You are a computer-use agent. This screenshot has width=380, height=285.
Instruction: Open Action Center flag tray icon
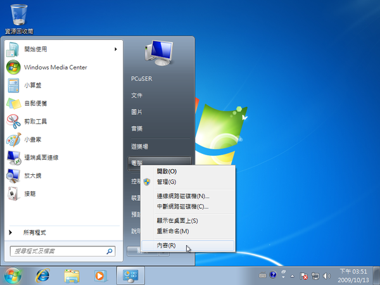[303, 275]
